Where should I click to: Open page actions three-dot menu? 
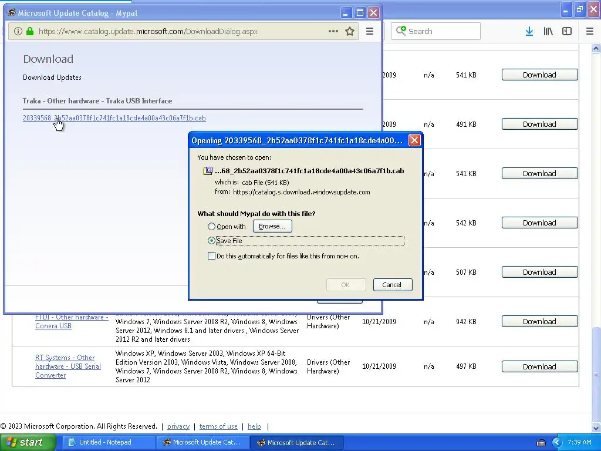(333, 32)
